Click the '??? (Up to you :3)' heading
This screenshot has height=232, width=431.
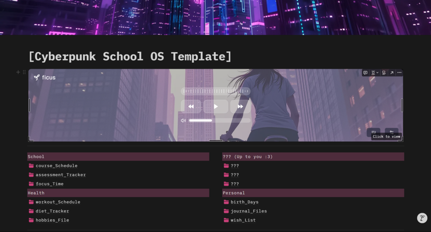coord(313,157)
